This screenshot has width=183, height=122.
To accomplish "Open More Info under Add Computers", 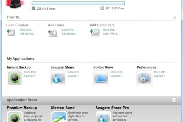I will click(x=110, y=30).
